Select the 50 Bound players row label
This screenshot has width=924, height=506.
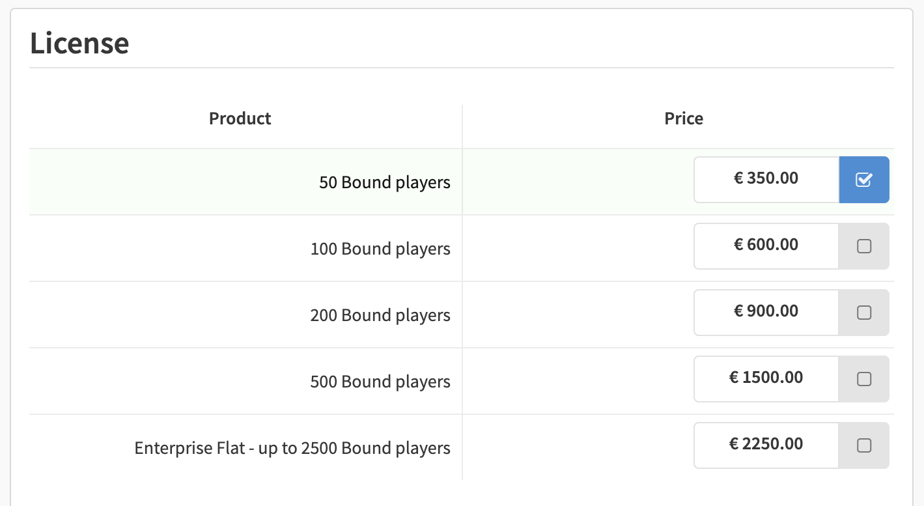pos(385,182)
